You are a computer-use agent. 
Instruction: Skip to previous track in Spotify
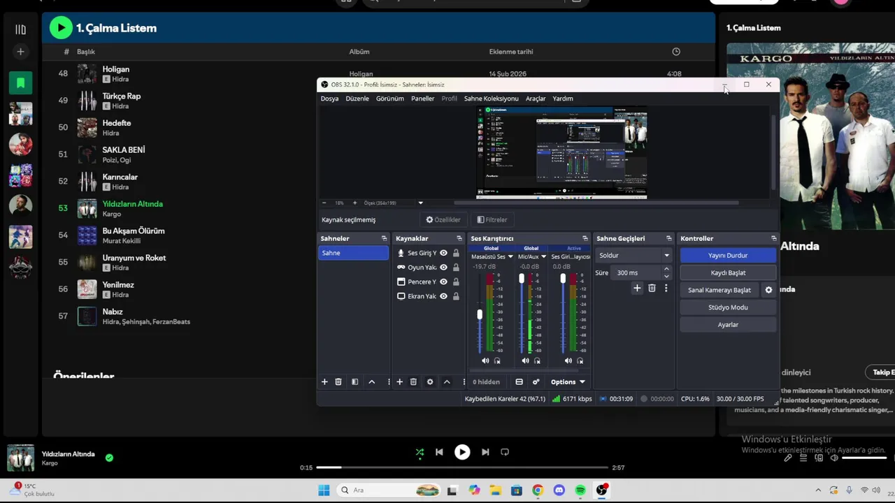(x=439, y=452)
